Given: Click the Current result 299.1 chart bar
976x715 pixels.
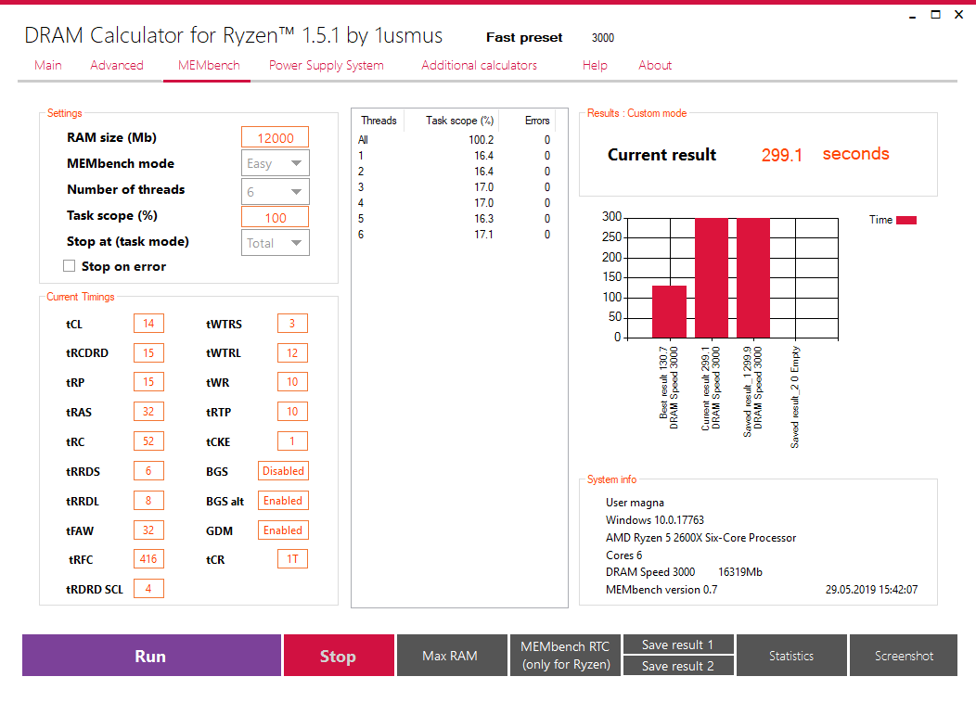Looking at the screenshot, I should coord(712,278).
